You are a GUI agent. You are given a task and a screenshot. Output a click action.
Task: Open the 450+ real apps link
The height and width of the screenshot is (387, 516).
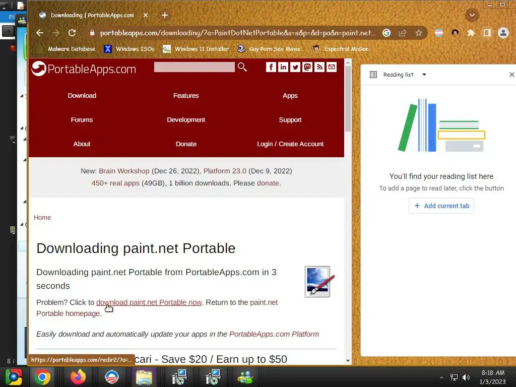click(x=115, y=183)
